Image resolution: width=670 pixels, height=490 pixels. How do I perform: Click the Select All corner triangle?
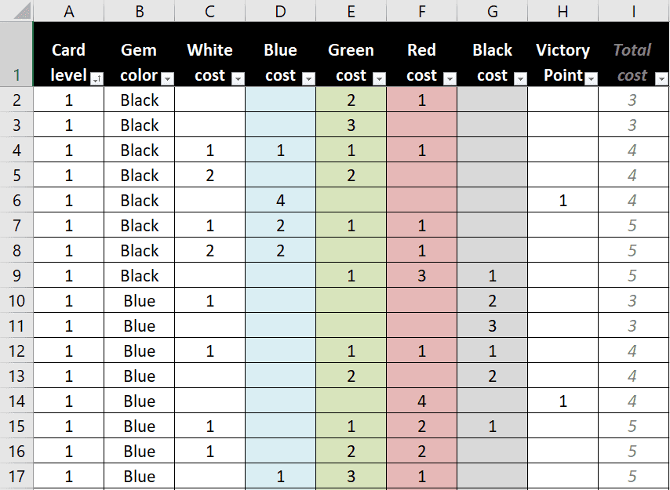(21, 12)
